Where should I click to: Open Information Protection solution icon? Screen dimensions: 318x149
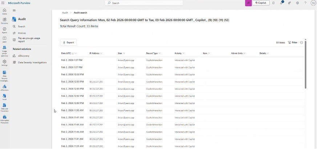pos(4,118)
